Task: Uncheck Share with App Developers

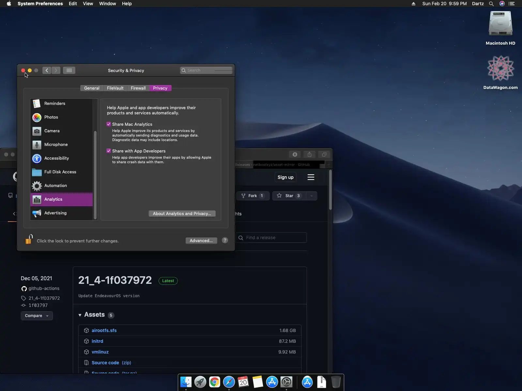Action: [x=109, y=151]
